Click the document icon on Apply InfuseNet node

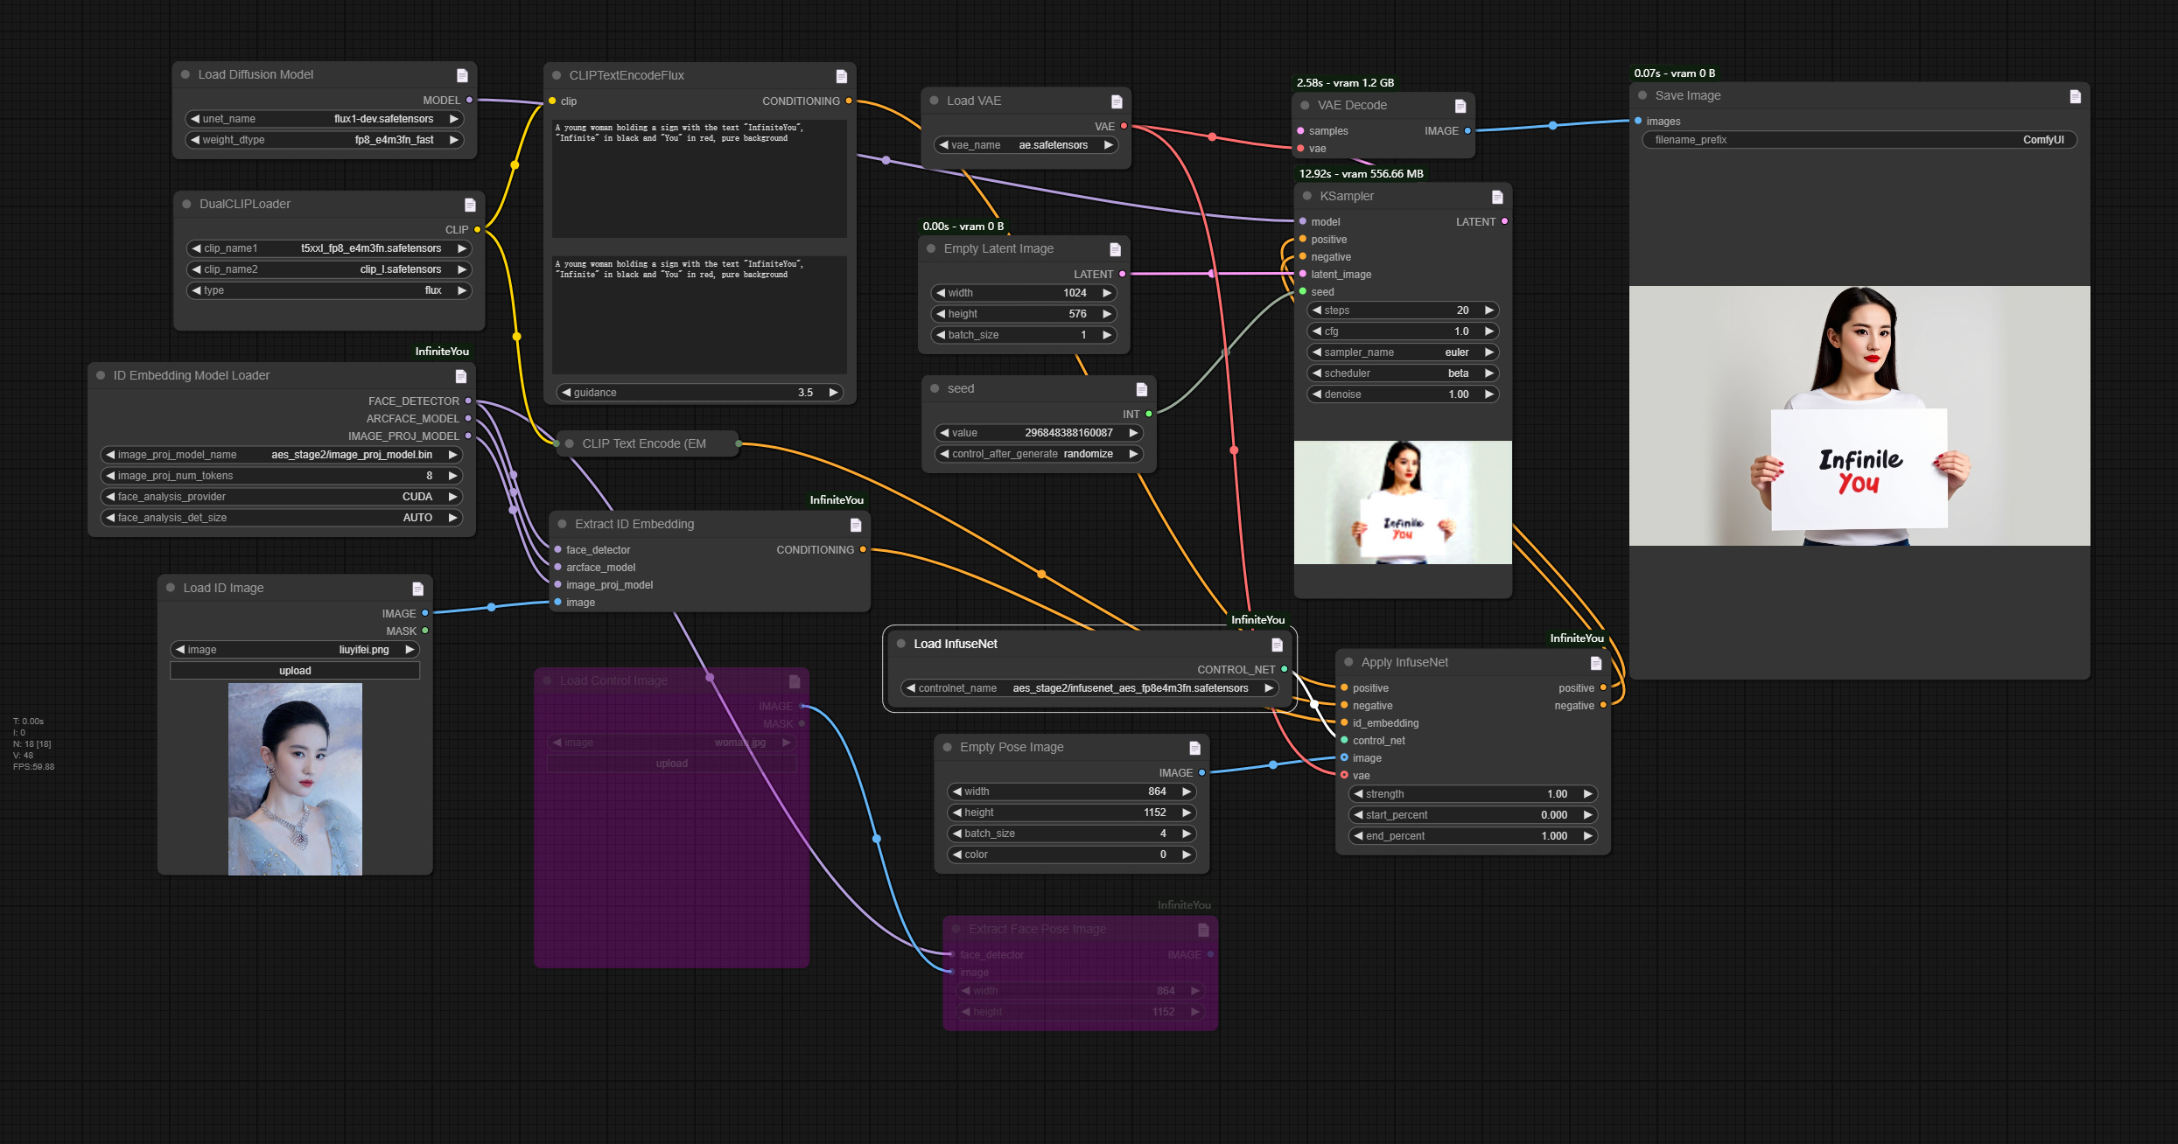point(1595,663)
